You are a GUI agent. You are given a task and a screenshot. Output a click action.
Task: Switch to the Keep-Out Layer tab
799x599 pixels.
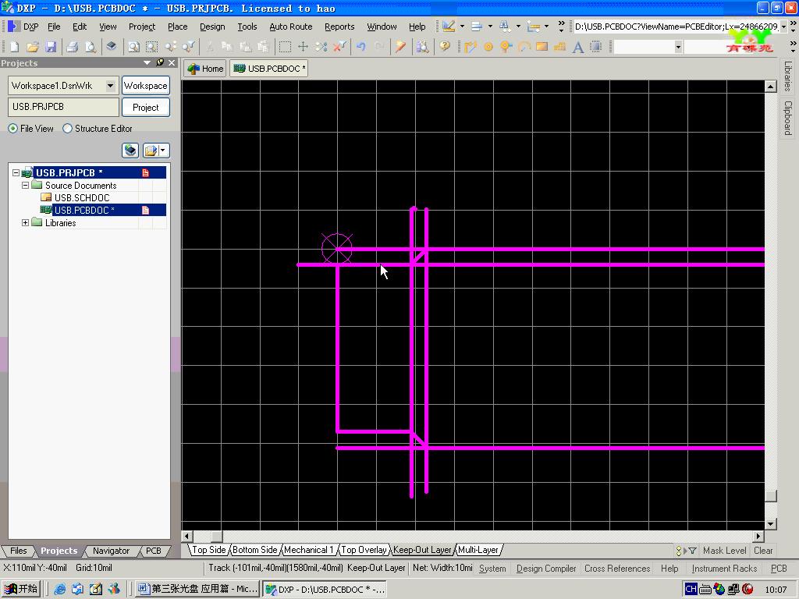pyautogui.click(x=422, y=550)
